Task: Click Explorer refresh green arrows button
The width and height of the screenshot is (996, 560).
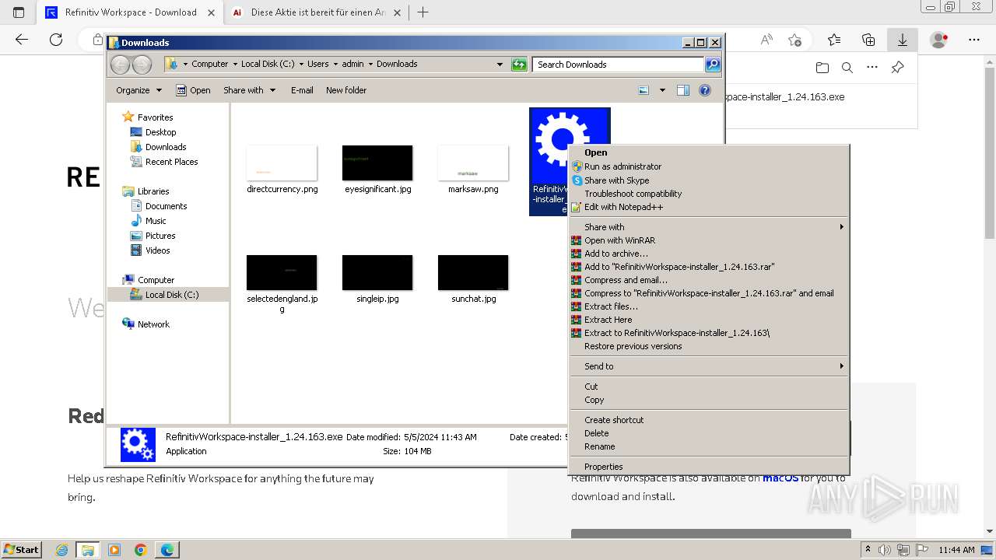Action: click(x=519, y=65)
